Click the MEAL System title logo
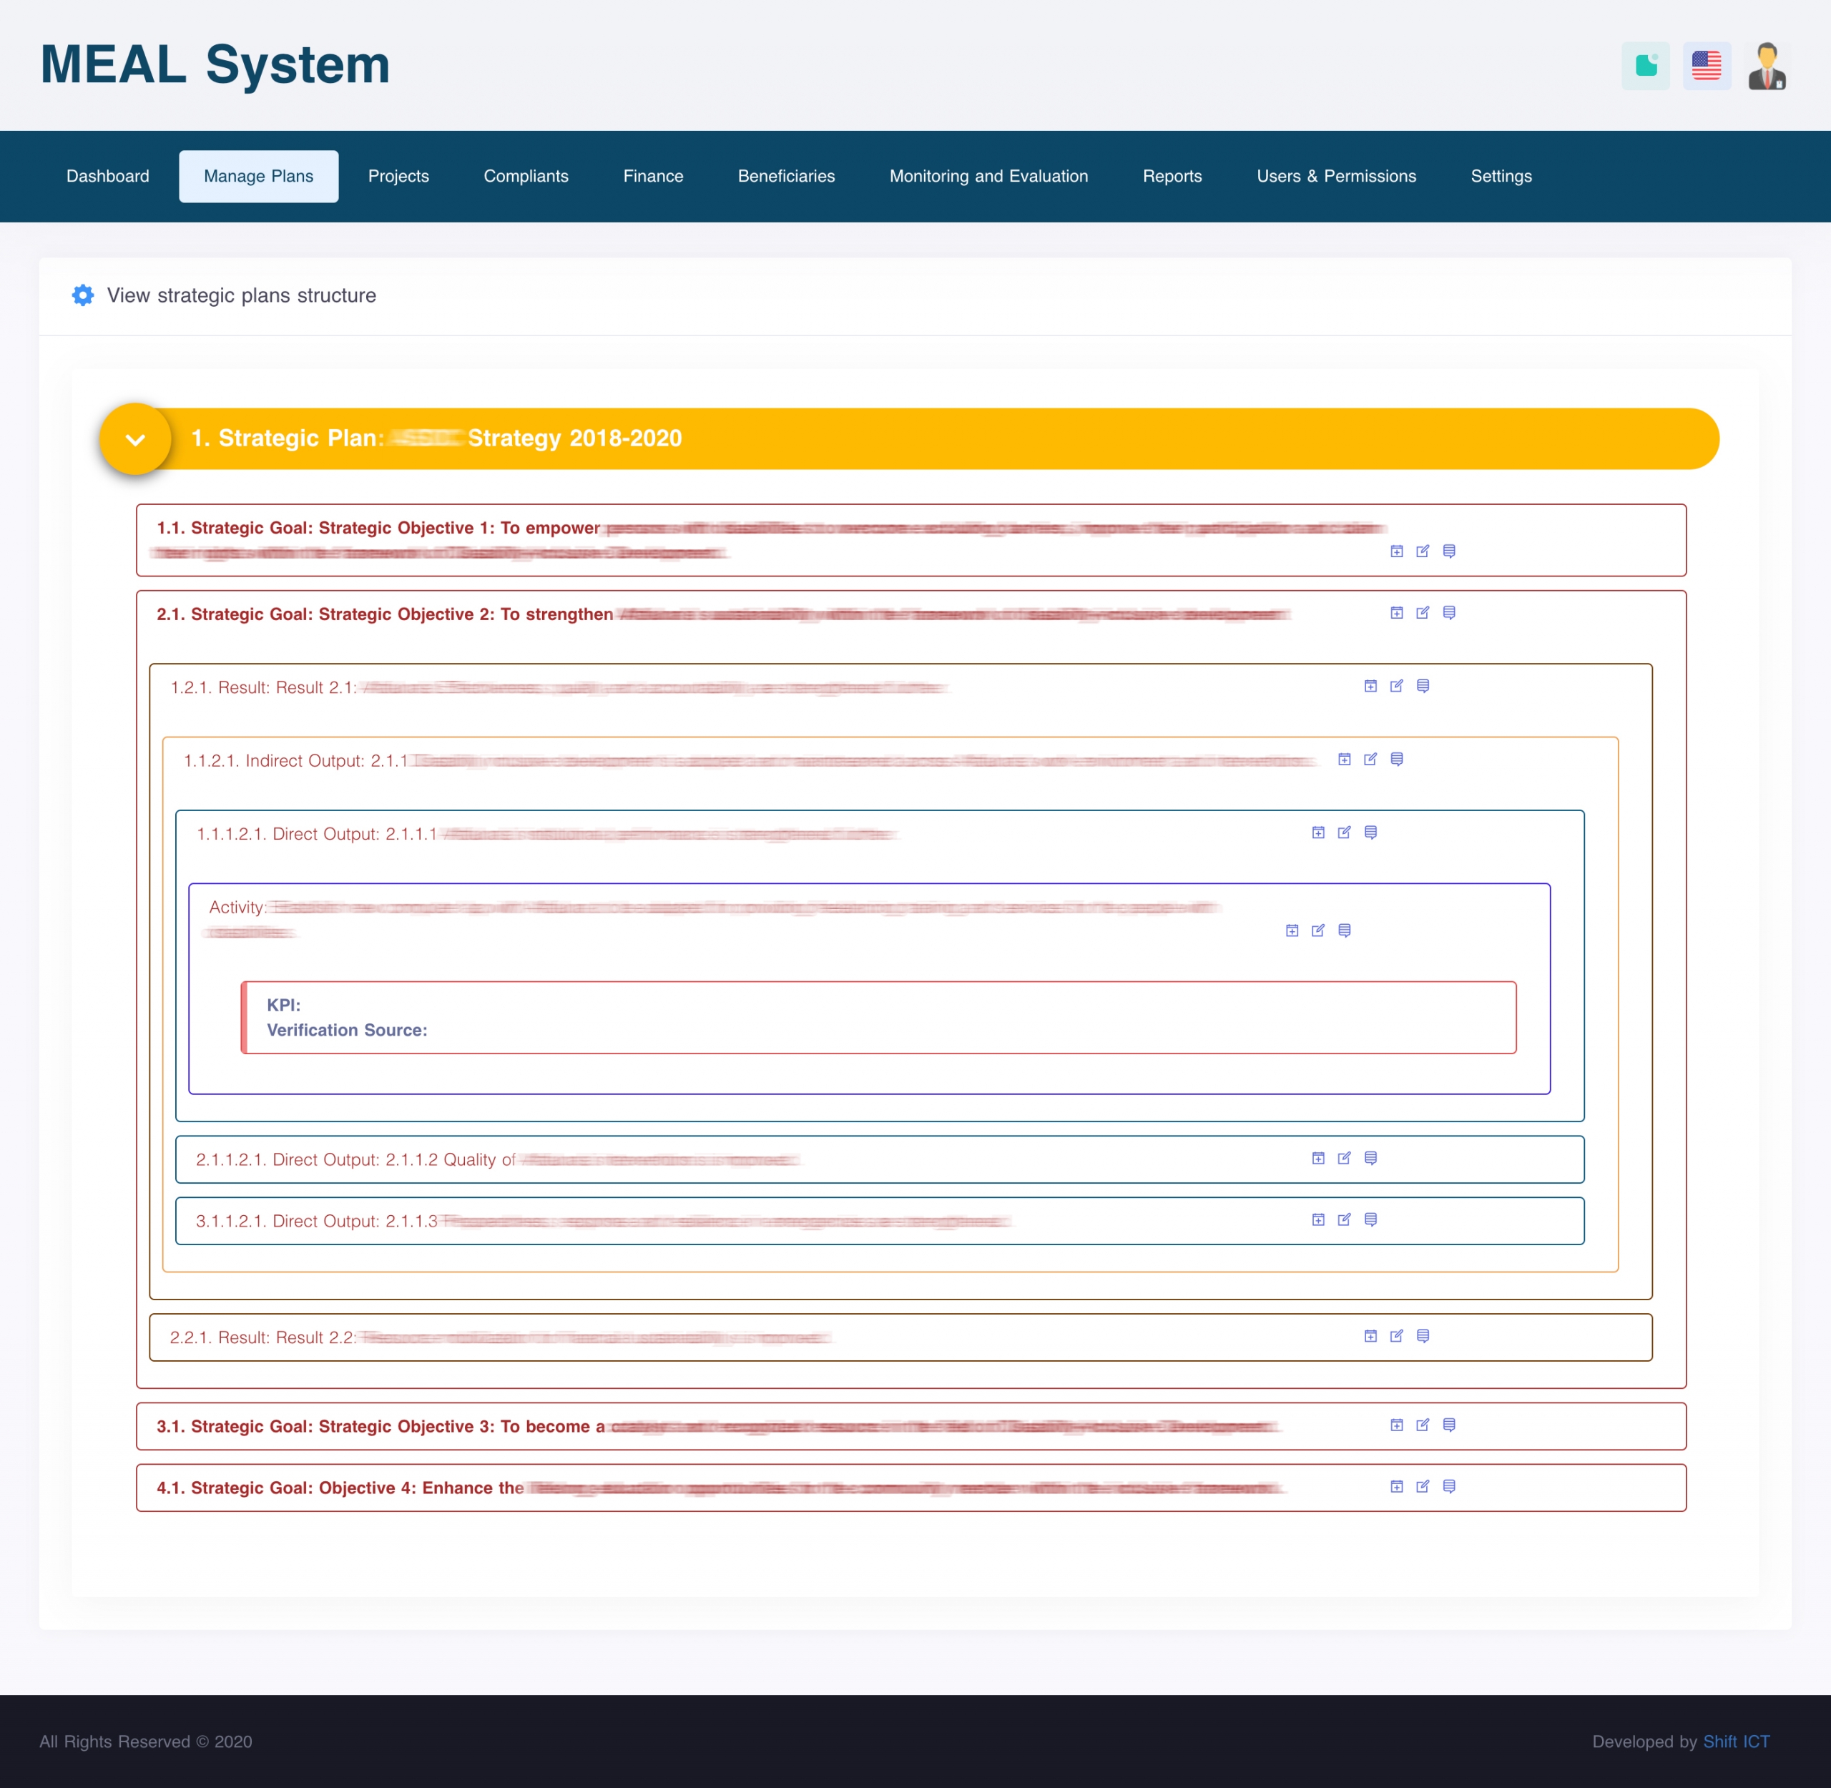 point(215,65)
